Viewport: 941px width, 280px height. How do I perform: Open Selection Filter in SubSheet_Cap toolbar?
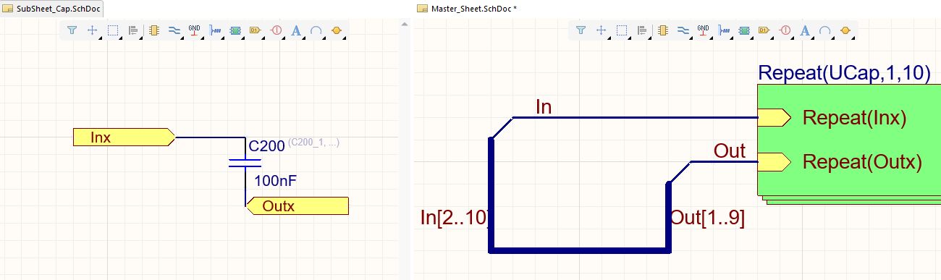(72, 30)
